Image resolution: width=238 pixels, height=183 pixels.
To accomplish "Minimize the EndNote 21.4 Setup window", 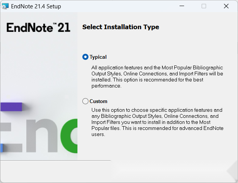I will 181,6.
